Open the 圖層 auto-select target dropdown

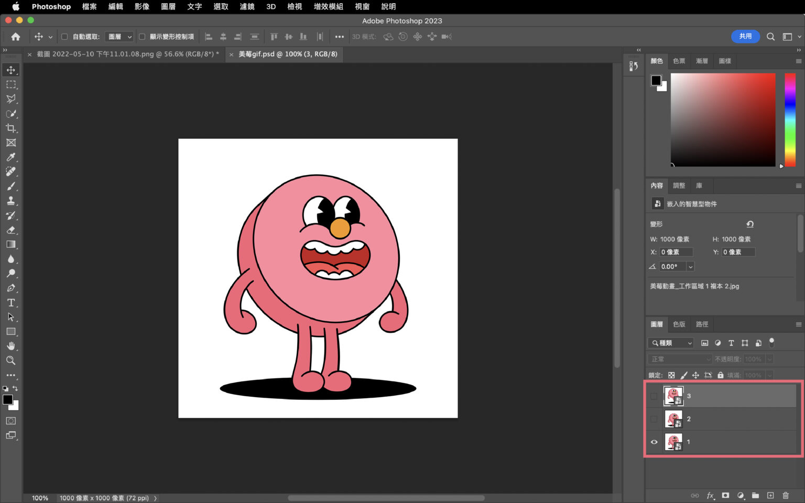point(119,37)
